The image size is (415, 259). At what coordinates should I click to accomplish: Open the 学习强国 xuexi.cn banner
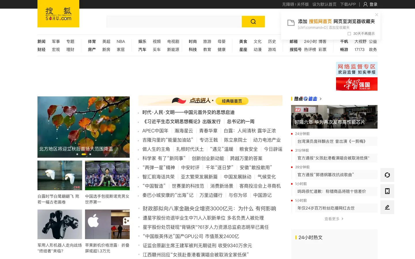tap(357, 84)
